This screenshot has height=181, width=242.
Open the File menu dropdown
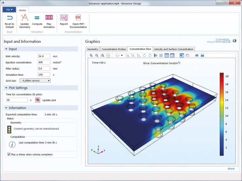click(9, 10)
